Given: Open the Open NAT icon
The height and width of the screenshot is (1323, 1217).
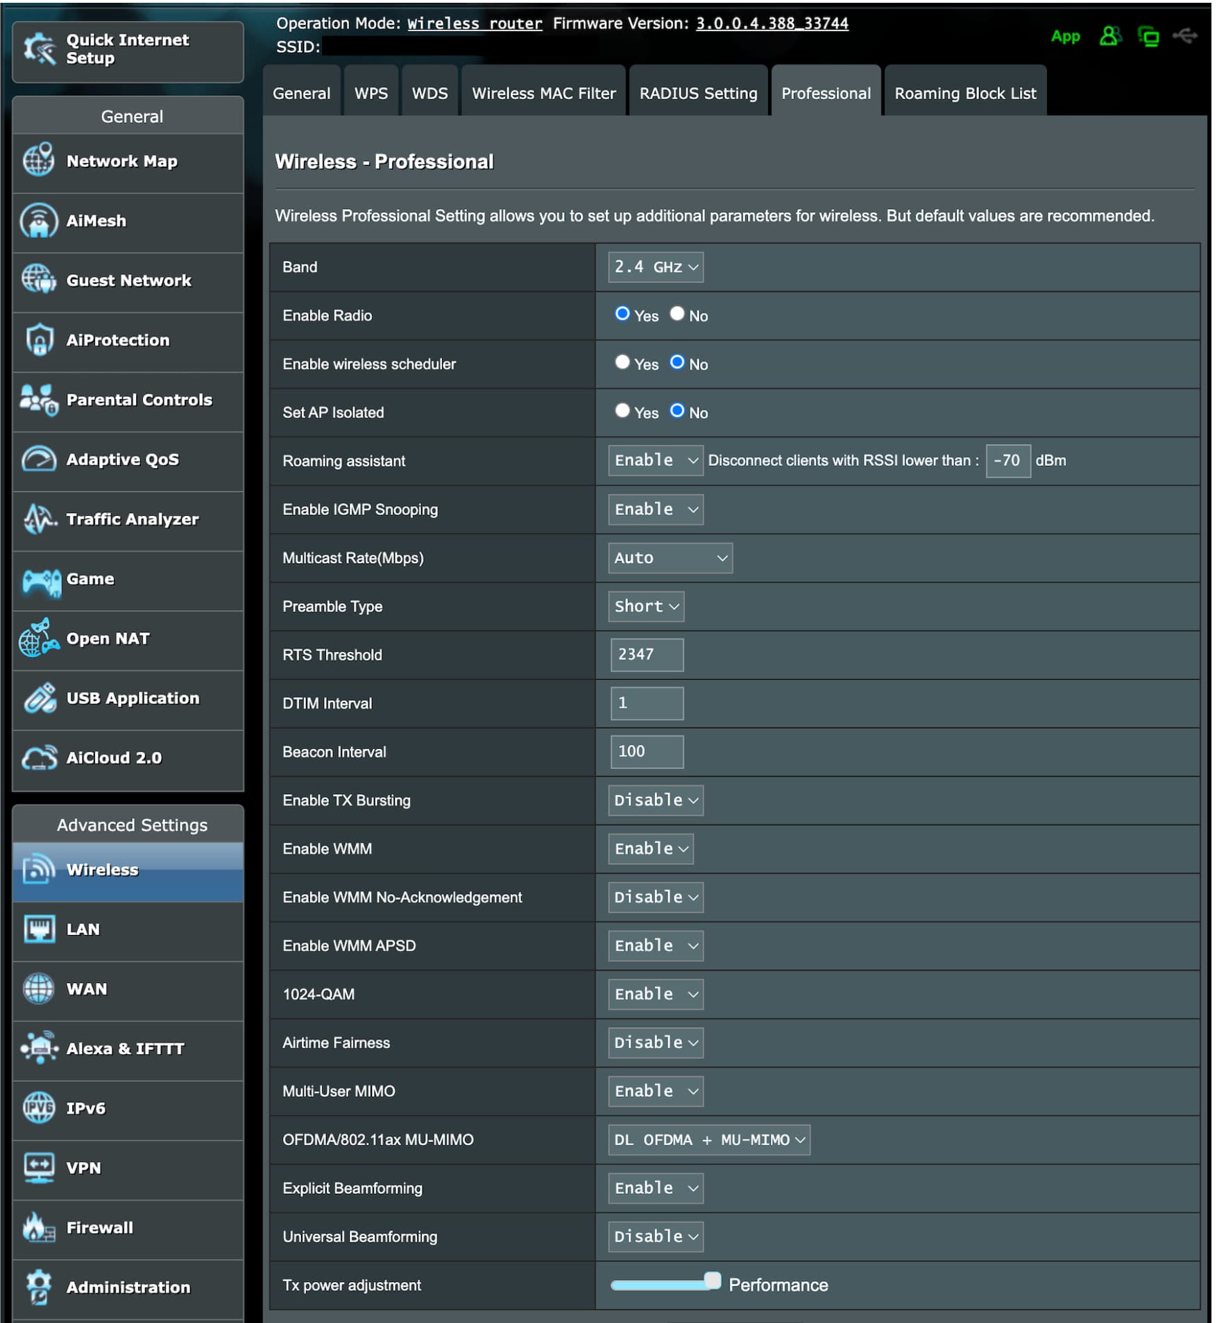Looking at the screenshot, I should [39, 639].
